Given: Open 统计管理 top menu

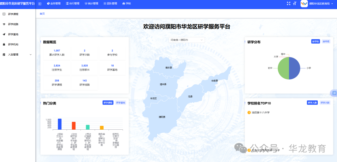Looking at the screenshot, I should (91, 4).
